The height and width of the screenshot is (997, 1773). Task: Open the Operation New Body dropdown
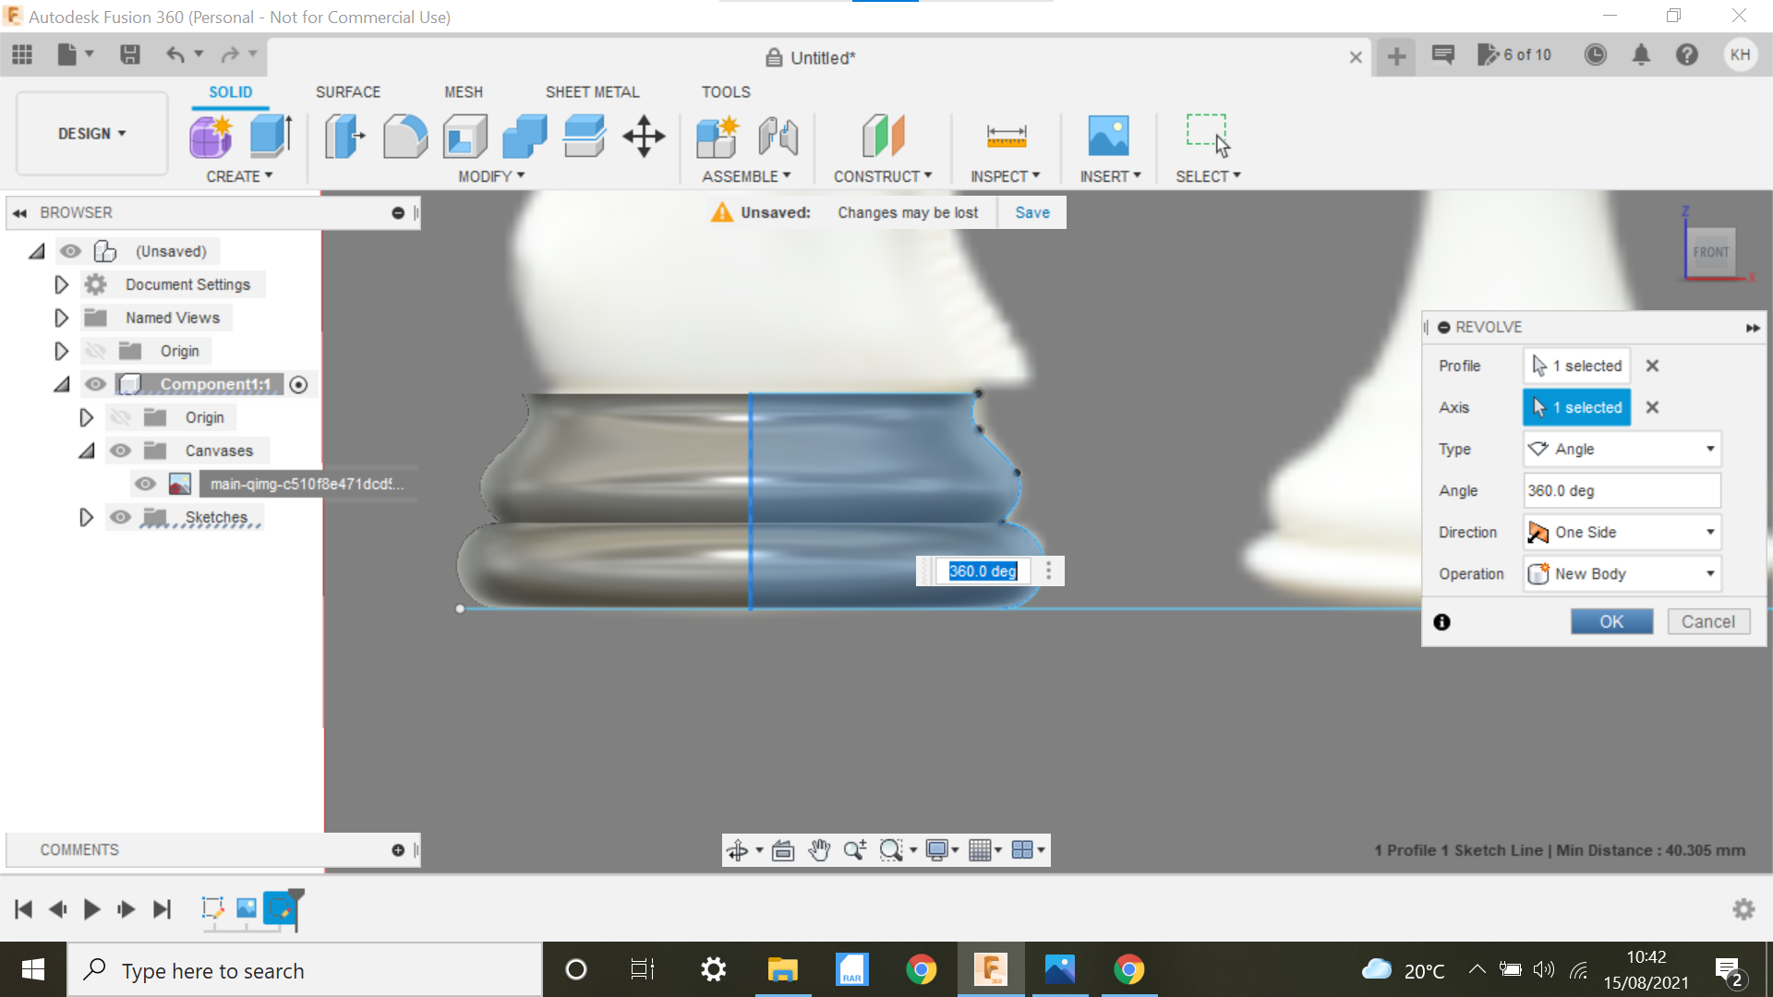point(1622,573)
